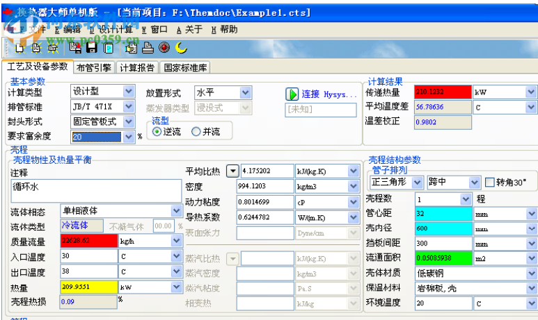
Task: Open the 文件 menu
Action: pyautogui.click(x=32, y=30)
